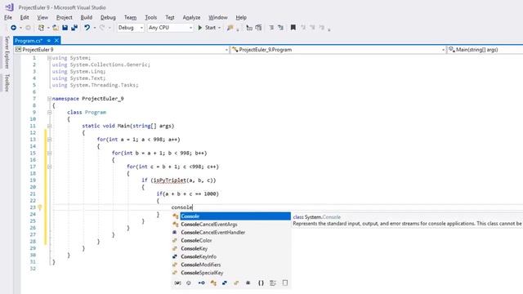Open the Window menu
The image size is (523, 294).
pos(218,17)
